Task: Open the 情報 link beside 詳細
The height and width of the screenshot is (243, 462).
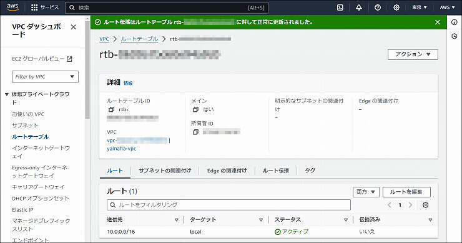Action: pyautogui.click(x=128, y=84)
